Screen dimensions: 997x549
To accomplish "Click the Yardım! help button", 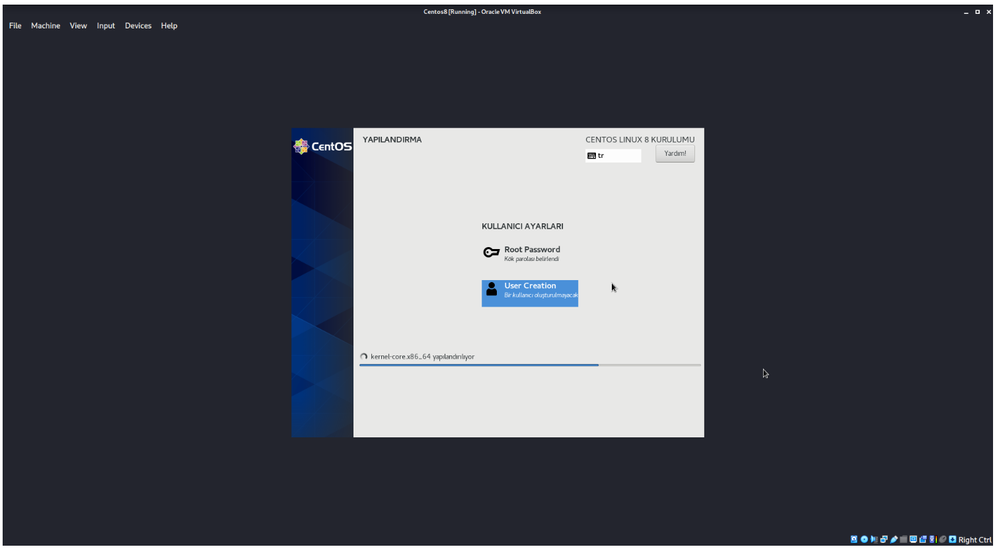I will (x=675, y=153).
